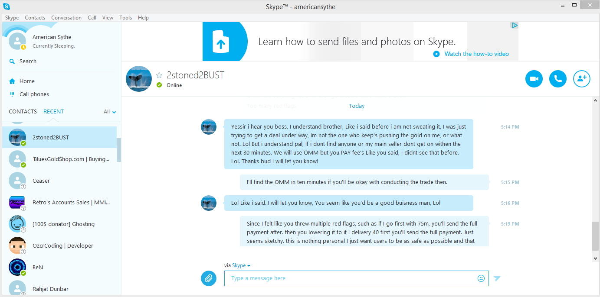This screenshot has height=297, width=600.
Task: Open the Help menu
Action: coord(143,18)
